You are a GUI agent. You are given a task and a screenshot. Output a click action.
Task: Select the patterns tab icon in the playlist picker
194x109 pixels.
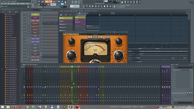tap(61, 15)
